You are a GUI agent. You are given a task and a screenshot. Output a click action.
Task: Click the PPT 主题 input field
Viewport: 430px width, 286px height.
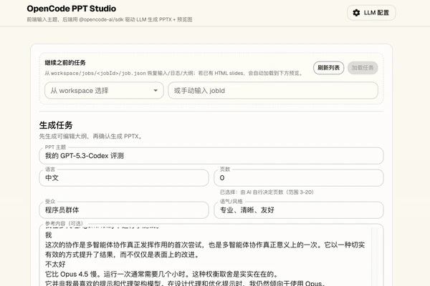coord(211,156)
